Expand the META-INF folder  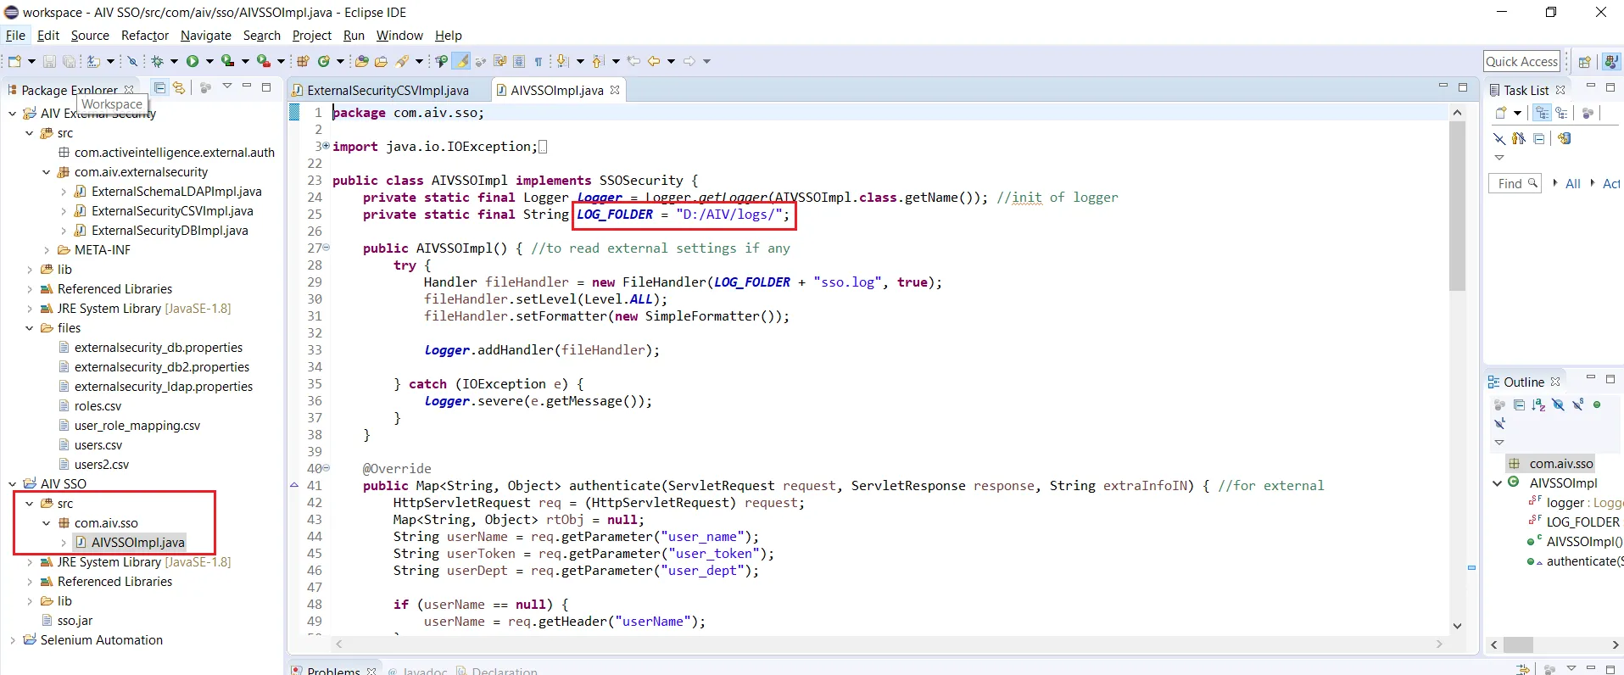tap(46, 250)
